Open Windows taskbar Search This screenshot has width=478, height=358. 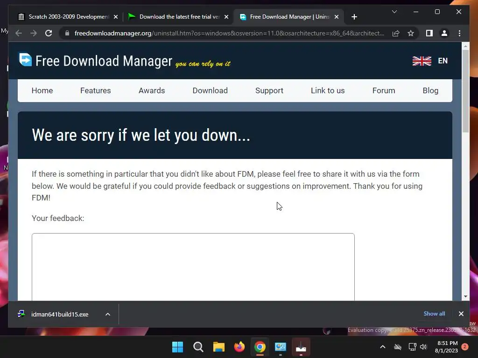(x=198, y=347)
